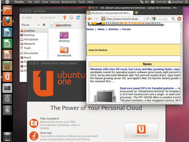The height and width of the screenshot is (142, 189).
Task: Open LibreOffice Writer launcher icon
Action: click(7, 33)
